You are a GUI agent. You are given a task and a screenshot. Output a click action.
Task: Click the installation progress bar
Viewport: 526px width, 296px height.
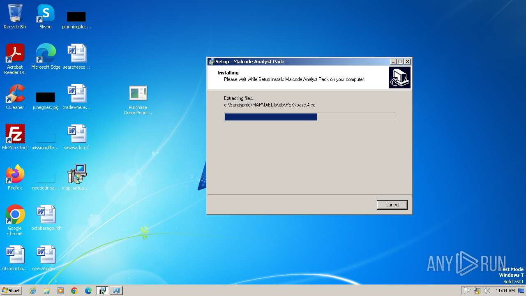pyautogui.click(x=309, y=117)
